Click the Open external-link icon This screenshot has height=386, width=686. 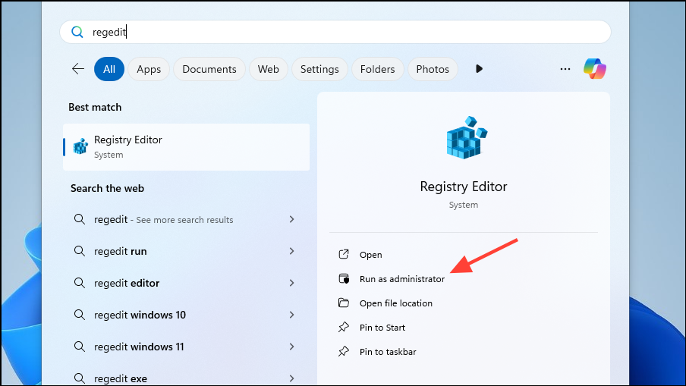(x=344, y=254)
